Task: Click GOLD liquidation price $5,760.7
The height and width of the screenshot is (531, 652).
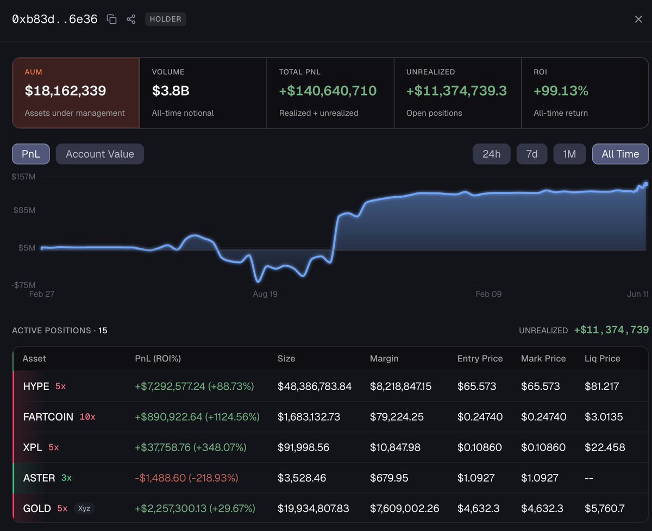Action: coord(605,509)
